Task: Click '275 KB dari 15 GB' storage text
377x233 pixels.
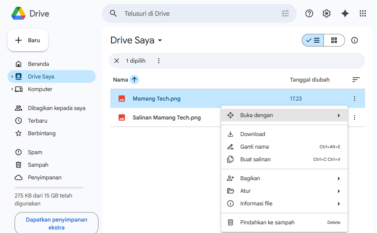Action: pyautogui.click(x=43, y=199)
